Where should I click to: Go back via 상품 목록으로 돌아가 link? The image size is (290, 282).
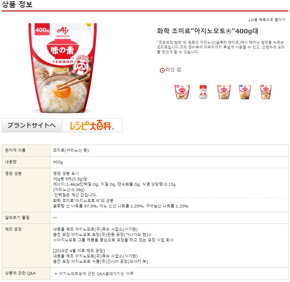(268, 20)
